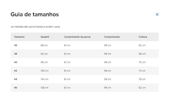
Task: Click the 82 cm waist value
Action: [142, 88]
